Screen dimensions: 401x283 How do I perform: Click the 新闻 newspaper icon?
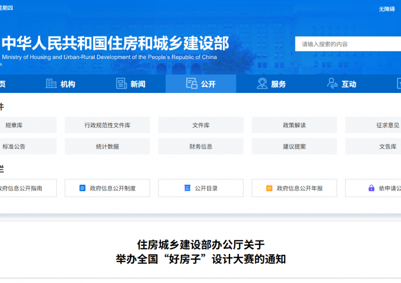coord(121,83)
